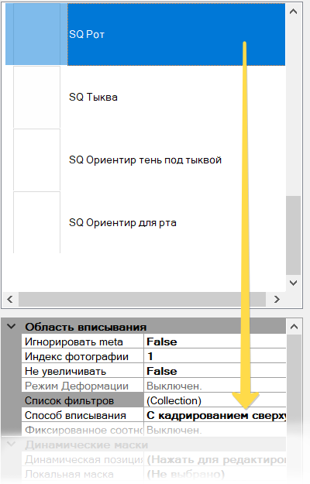Toggle the Не увеличивать False value
Viewport: 310px width, 484px height.
(x=215, y=371)
